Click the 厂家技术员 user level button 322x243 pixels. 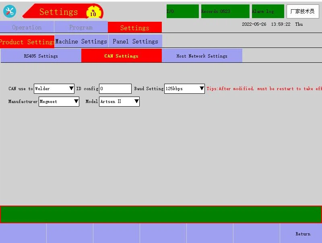click(302, 11)
